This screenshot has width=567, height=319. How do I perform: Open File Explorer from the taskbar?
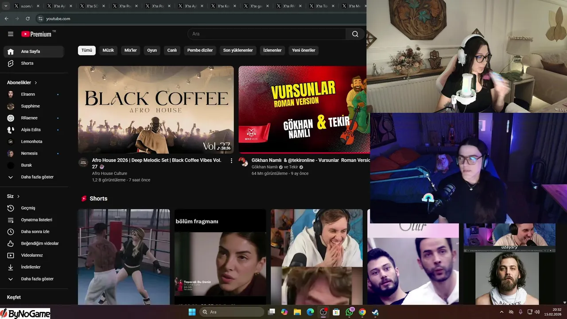[297, 312]
